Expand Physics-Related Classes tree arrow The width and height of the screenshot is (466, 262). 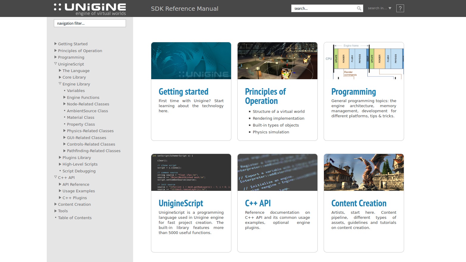click(64, 131)
